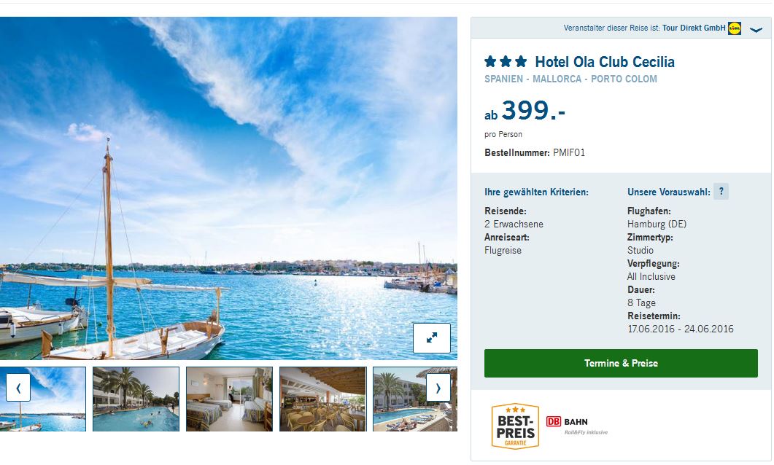Screen dimensions: 774x465
Task: Expand the Veranstalter details chevron
Action: click(x=756, y=30)
